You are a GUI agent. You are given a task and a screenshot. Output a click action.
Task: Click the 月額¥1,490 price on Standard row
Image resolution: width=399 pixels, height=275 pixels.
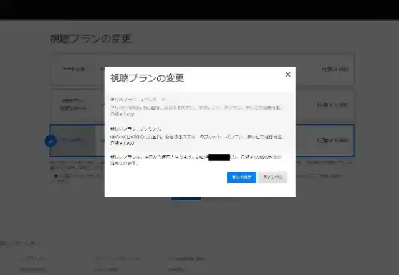(332, 105)
